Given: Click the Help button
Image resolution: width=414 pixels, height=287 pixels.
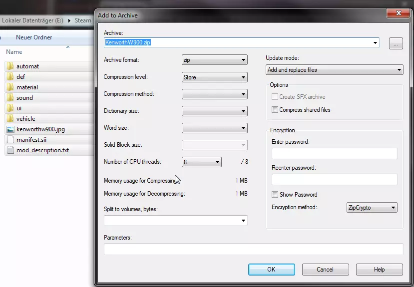Looking at the screenshot, I should [x=380, y=270].
